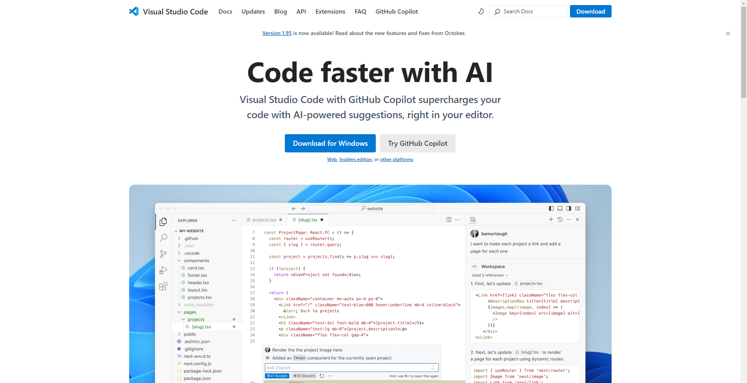The height and width of the screenshot is (383, 747).
Task: Click the Search magnifier icon in activity bar
Action: tap(163, 238)
